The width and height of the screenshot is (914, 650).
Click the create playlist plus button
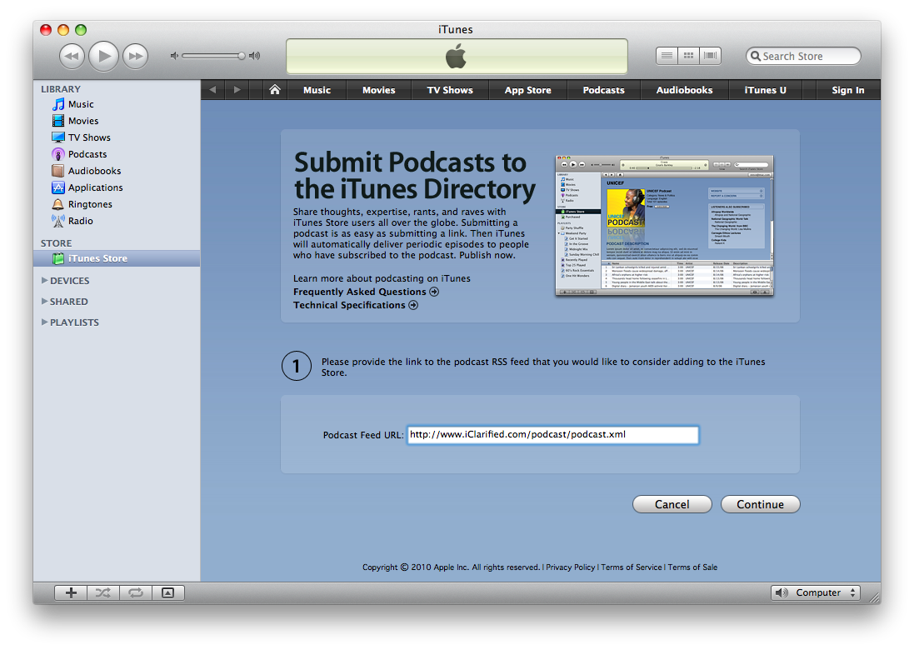pos(71,593)
